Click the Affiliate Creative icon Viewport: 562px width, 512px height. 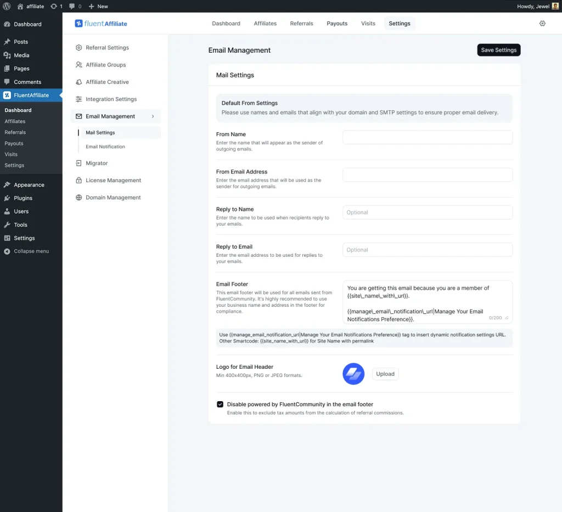click(x=79, y=82)
